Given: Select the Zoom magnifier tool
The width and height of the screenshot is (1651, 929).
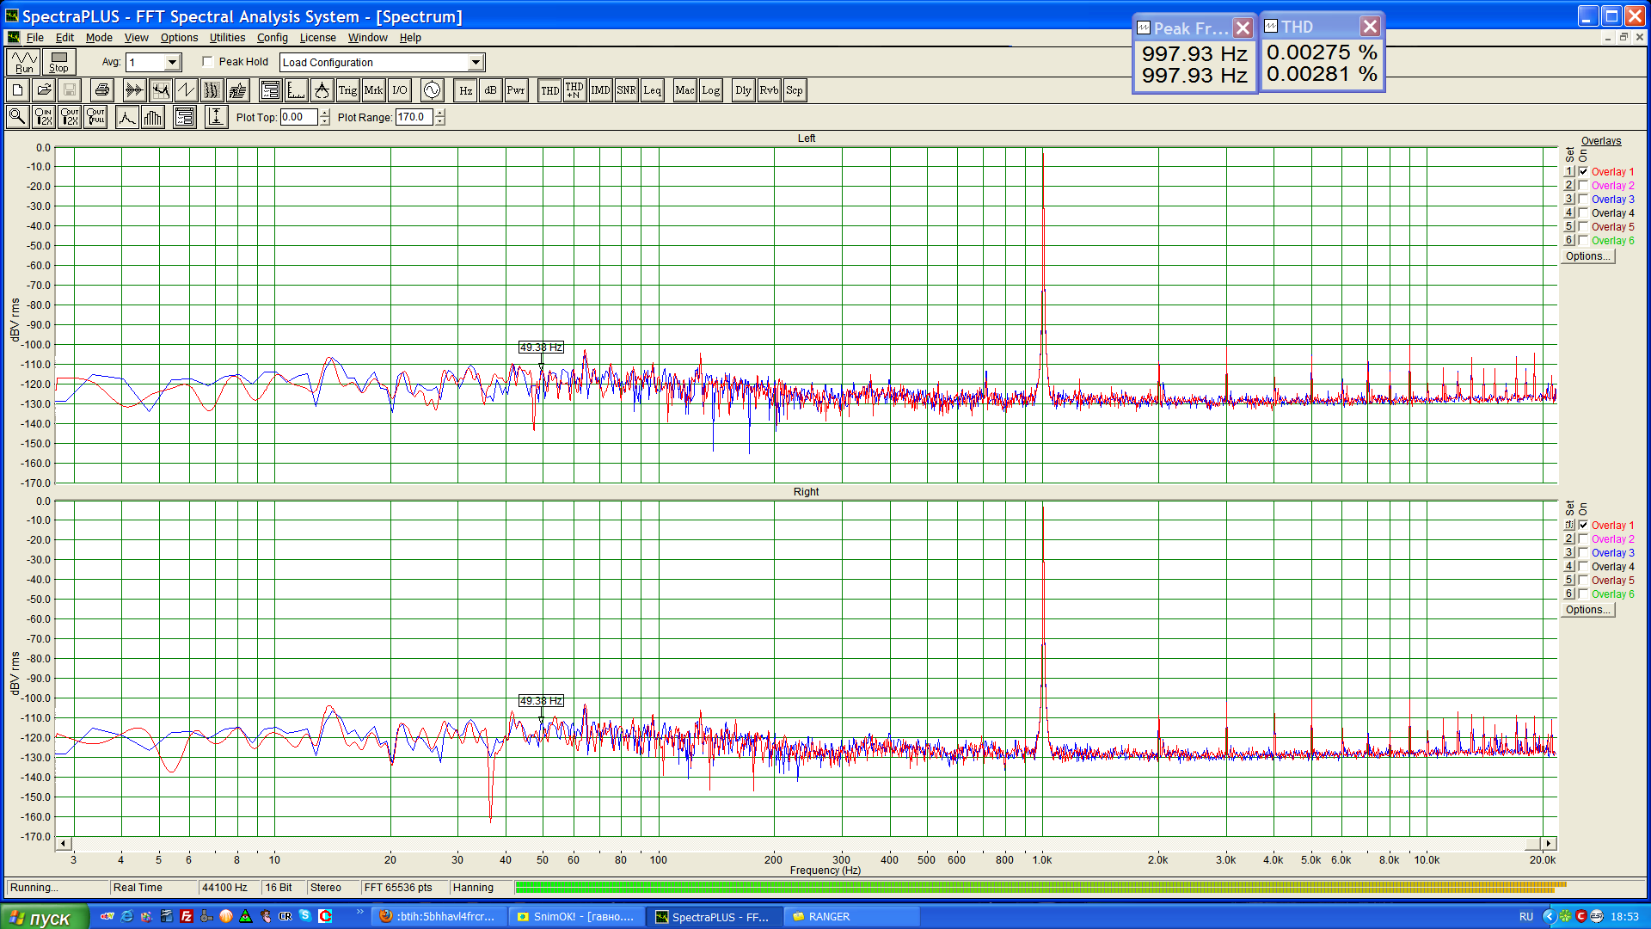Looking at the screenshot, I should [x=17, y=117].
